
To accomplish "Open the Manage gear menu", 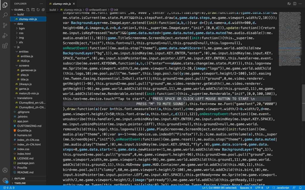I will (x=5, y=180).
